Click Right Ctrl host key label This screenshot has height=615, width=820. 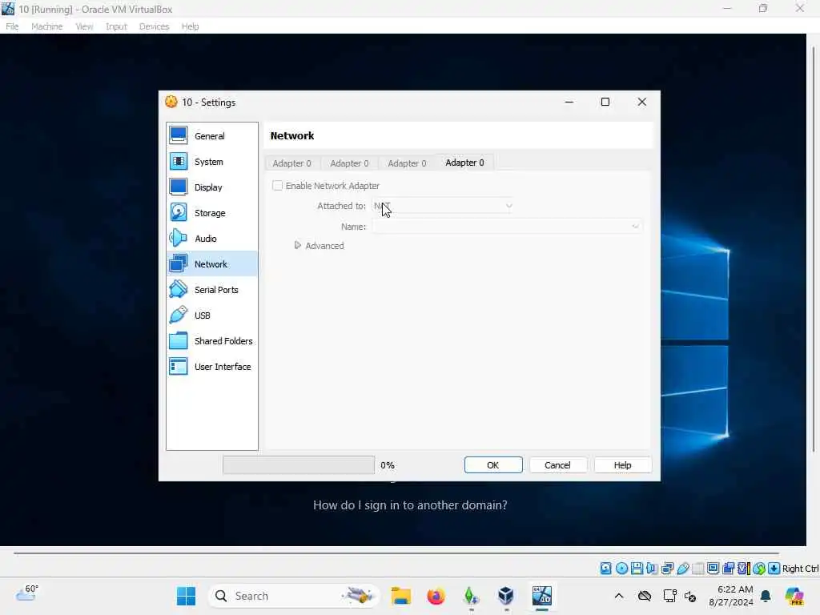(x=800, y=569)
